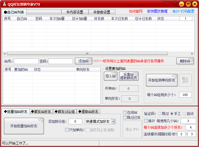Image resolution: width=199 pixels, height=147 pixels.
Task: Click the 自己QQ column header
Action: [x=22, y=19]
